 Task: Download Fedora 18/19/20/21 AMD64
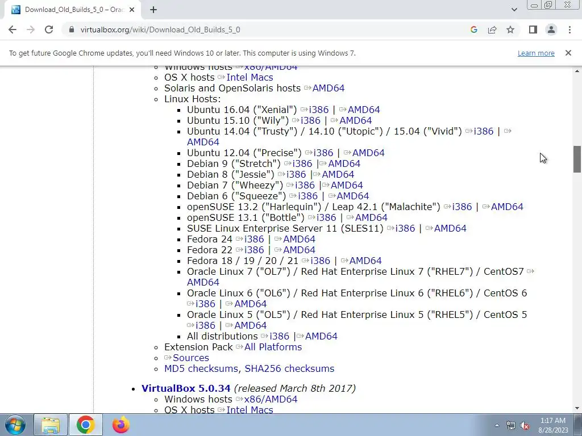click(365, 261)
